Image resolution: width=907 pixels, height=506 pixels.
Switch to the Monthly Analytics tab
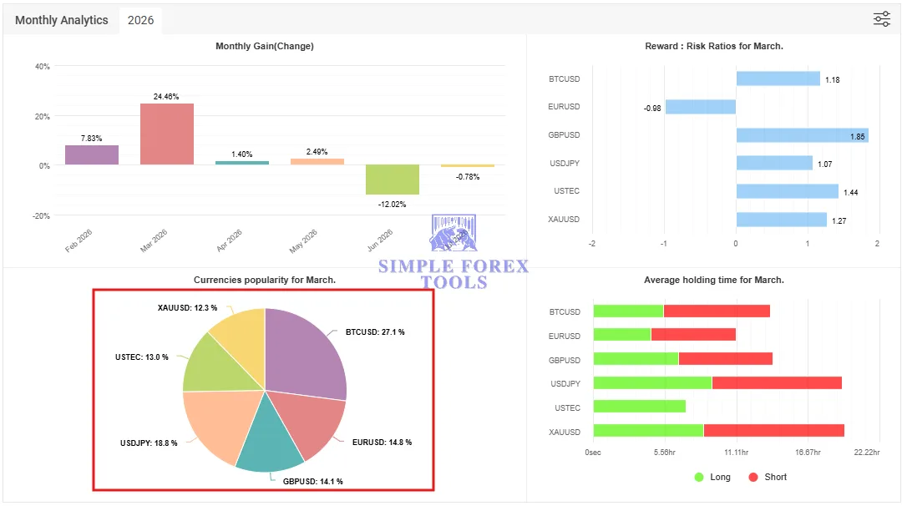(x=61, y=20)
